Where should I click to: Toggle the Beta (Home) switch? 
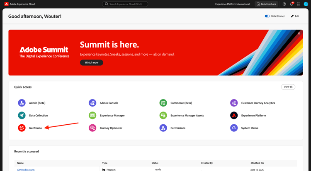[267, 16]
